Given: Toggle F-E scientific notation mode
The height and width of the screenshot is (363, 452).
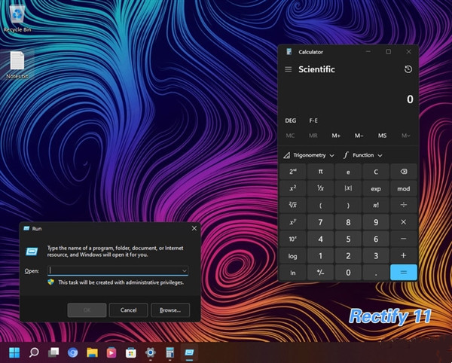Looking at the screenshot, I should [313, 120].
